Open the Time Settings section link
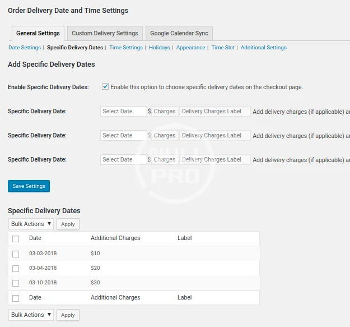This screenshot has height=327, width=350. pyautogui.click(x=126, y=48)
